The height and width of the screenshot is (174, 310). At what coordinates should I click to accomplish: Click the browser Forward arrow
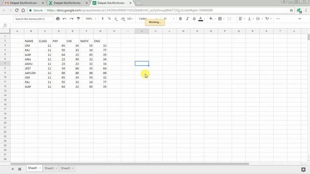tap(10, 10)
